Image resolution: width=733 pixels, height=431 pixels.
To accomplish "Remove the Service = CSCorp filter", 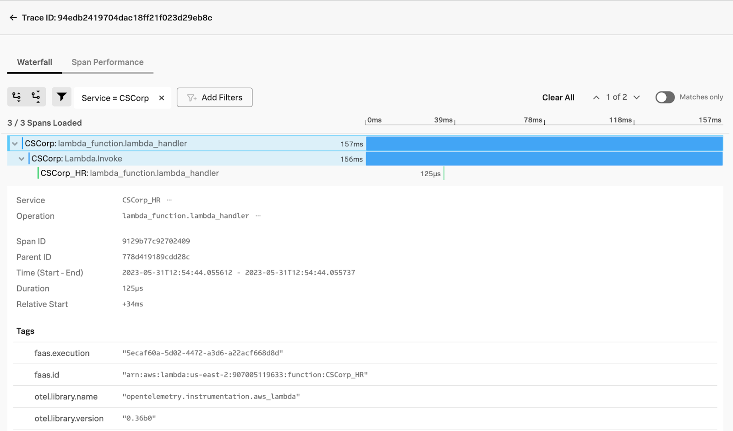I will pos(162,98).
